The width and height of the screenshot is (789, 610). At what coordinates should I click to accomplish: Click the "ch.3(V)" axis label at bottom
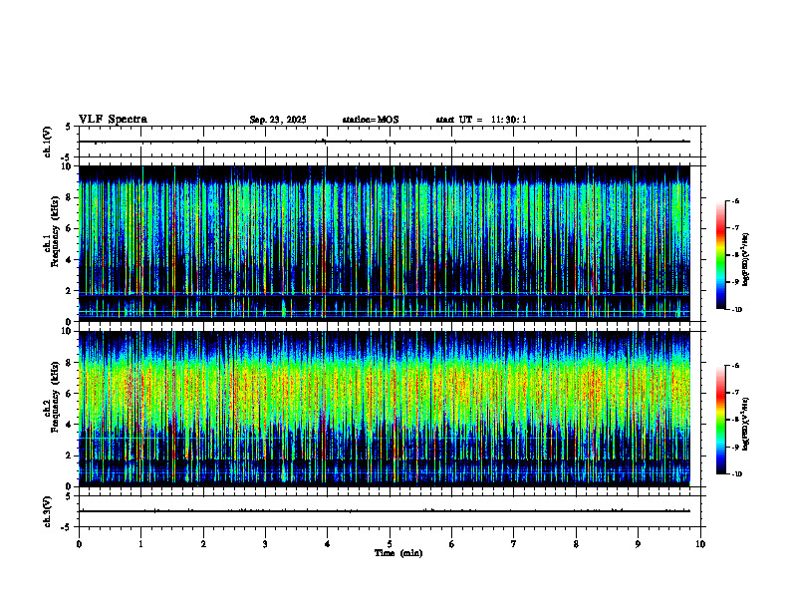click(48, 511)
